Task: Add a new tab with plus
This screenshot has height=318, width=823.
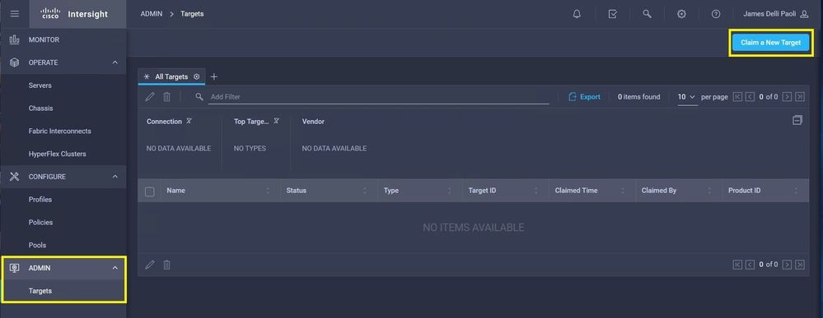Action: [213, 76]
